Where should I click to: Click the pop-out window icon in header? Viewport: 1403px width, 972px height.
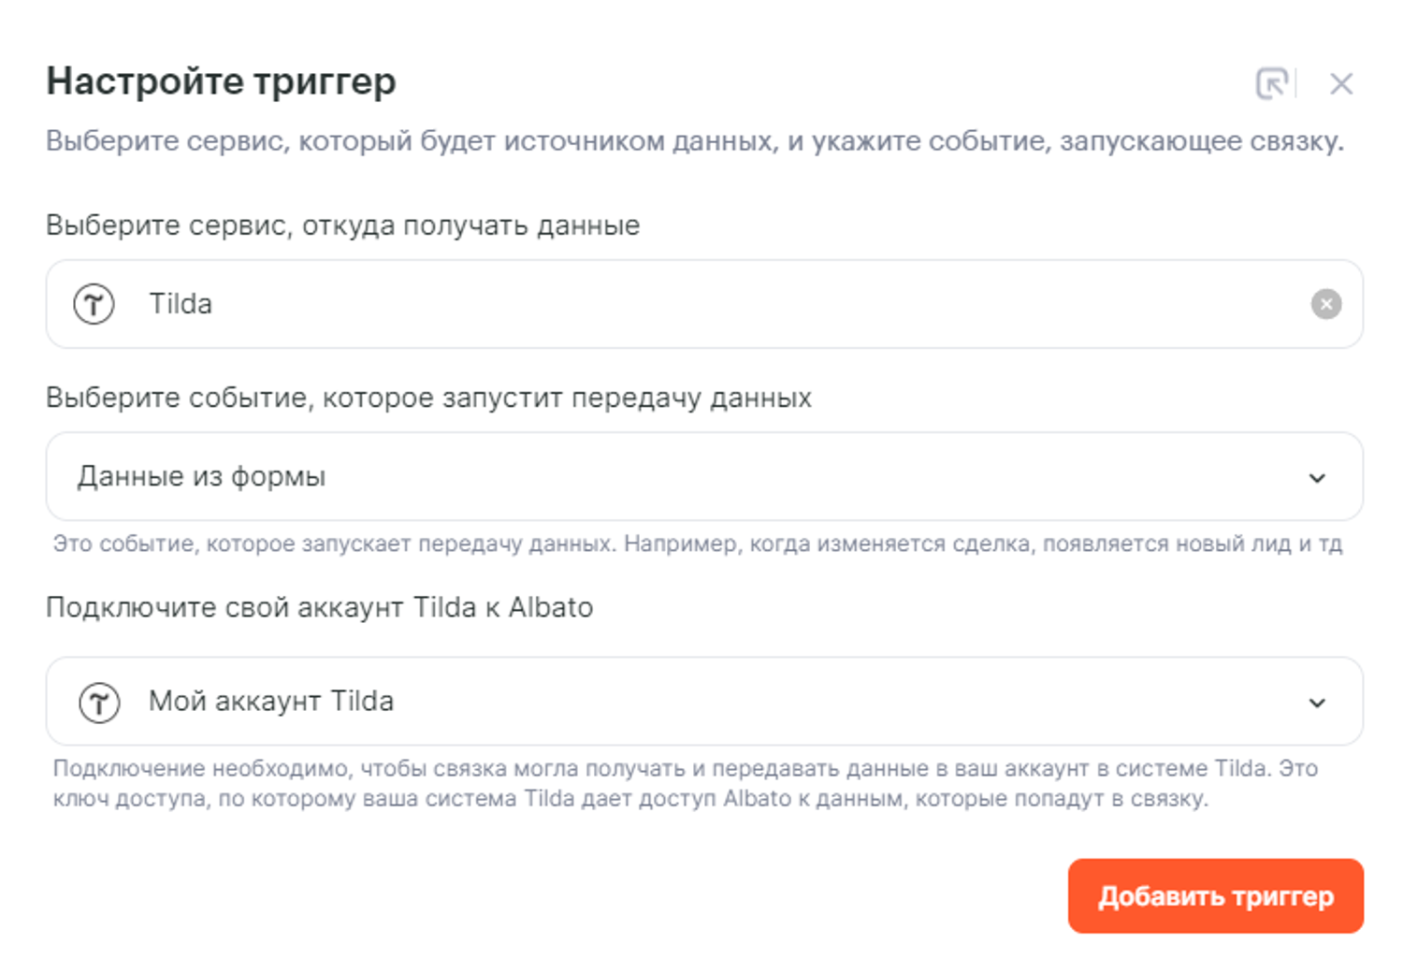[x=1271, y=83]
